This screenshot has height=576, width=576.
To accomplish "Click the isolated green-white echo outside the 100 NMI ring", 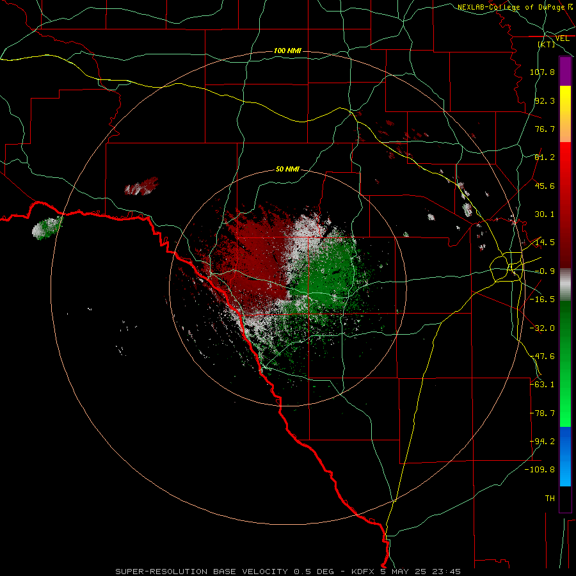I will pos(47,228).
